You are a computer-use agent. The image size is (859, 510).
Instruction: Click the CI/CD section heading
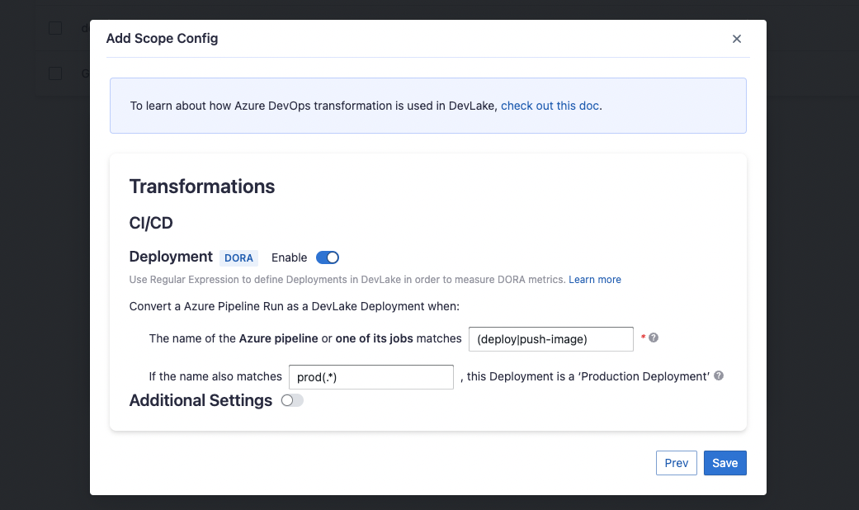(x=151, y=223)
